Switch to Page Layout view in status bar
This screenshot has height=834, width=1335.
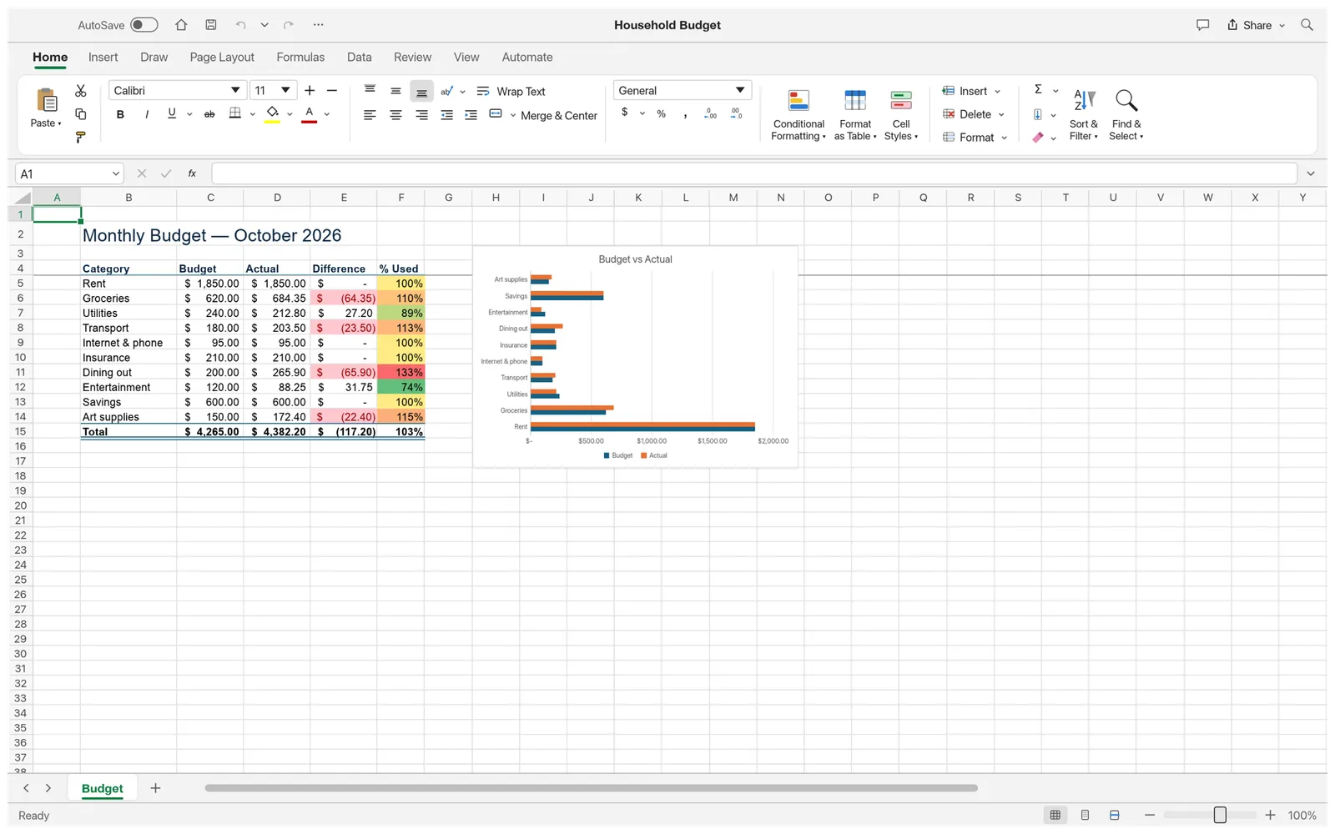1085,815
